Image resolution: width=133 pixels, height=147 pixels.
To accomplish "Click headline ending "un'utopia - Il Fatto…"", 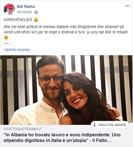I will 57,141.
